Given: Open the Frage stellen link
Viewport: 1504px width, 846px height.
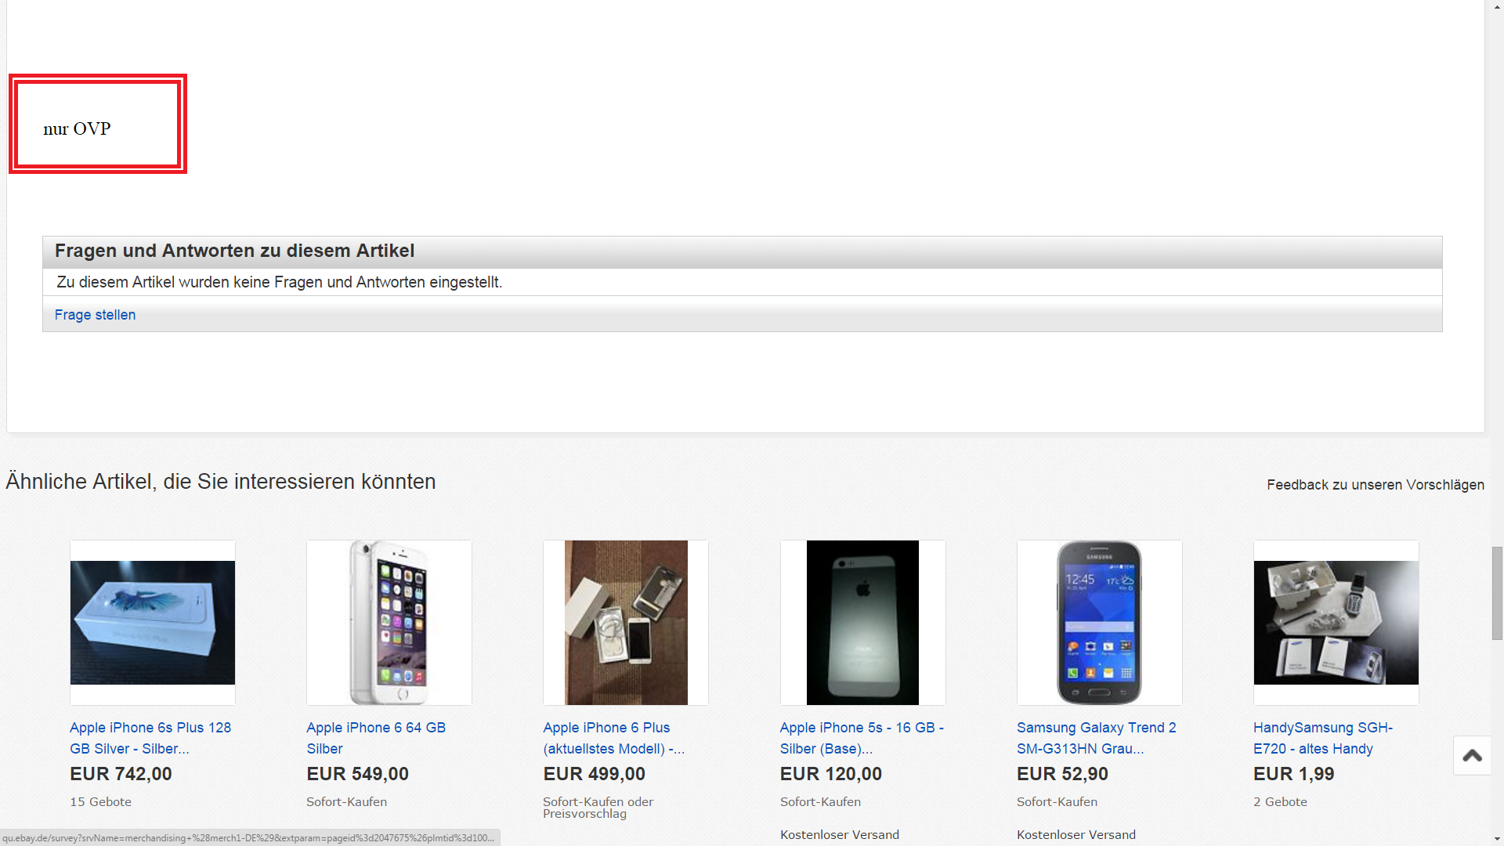Looking at the screenshot, I should (95, 315).
